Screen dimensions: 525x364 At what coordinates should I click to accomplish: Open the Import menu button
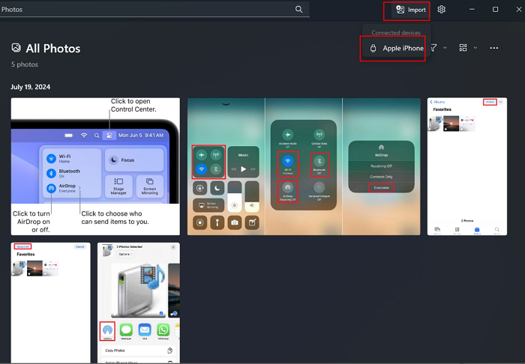pyautogui.click(x=411, y=10)
